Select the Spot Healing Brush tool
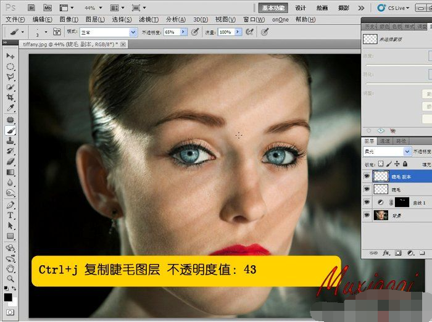Screen dimensions: 432x322 point(10,120)
